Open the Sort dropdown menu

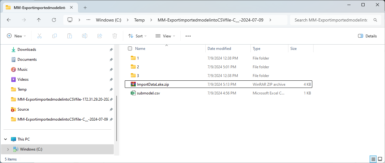pyautogui.click(x=137, y=36)
